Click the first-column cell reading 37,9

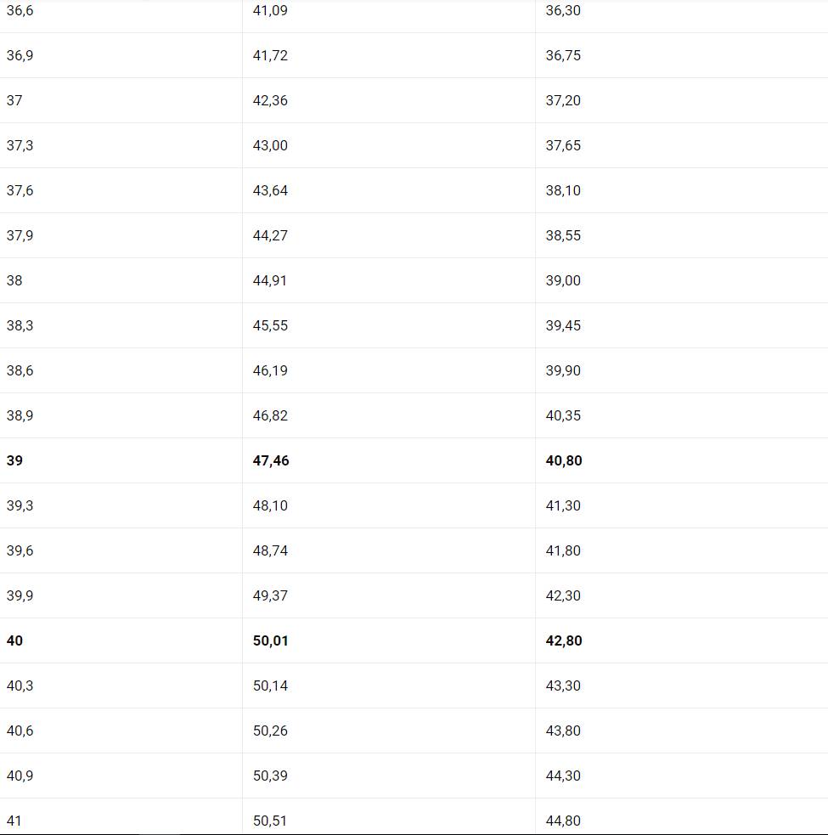[x=20, y=235]
